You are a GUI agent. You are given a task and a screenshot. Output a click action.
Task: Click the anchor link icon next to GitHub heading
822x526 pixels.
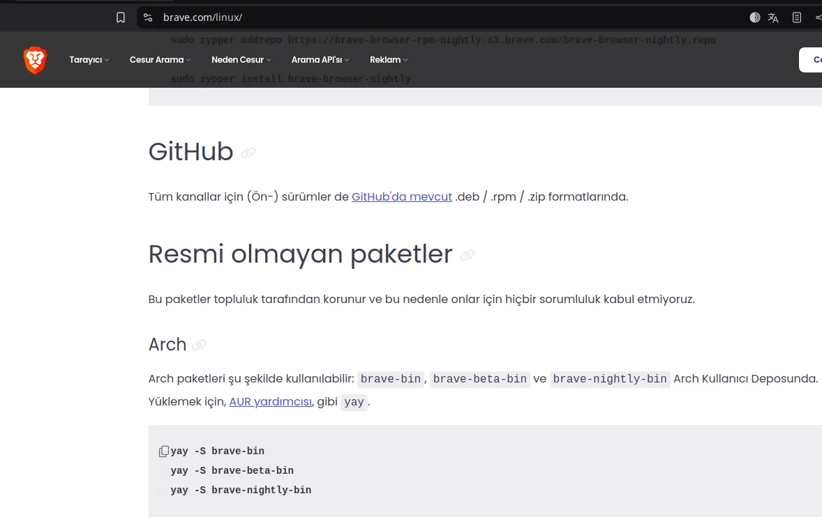tap(248, 153)
